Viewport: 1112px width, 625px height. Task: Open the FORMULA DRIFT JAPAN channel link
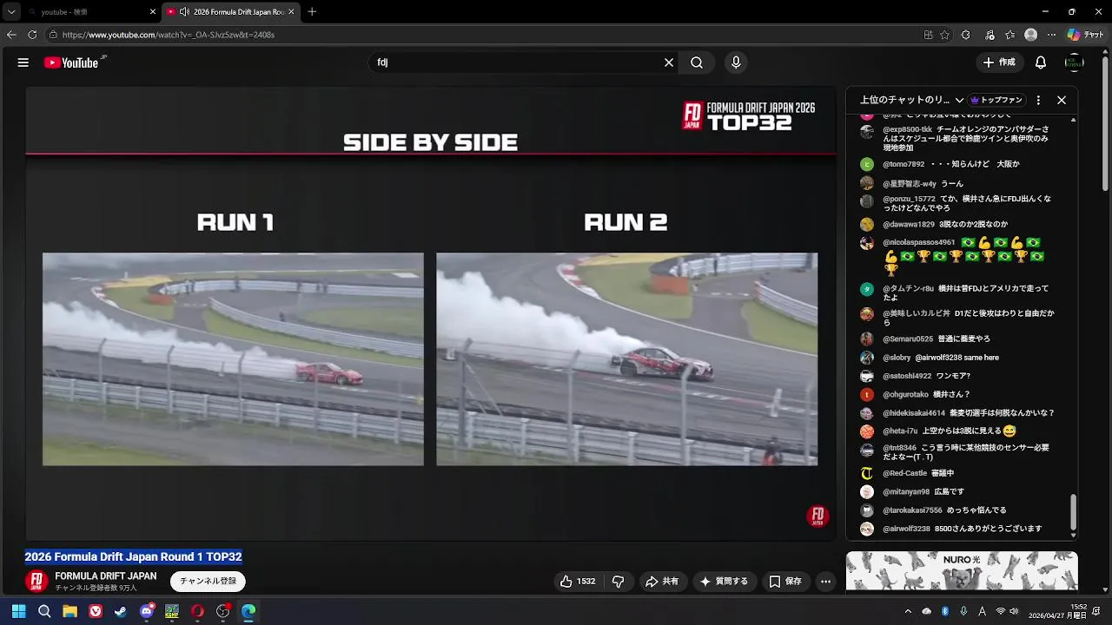pyautogui.click(x=106, y=576)
